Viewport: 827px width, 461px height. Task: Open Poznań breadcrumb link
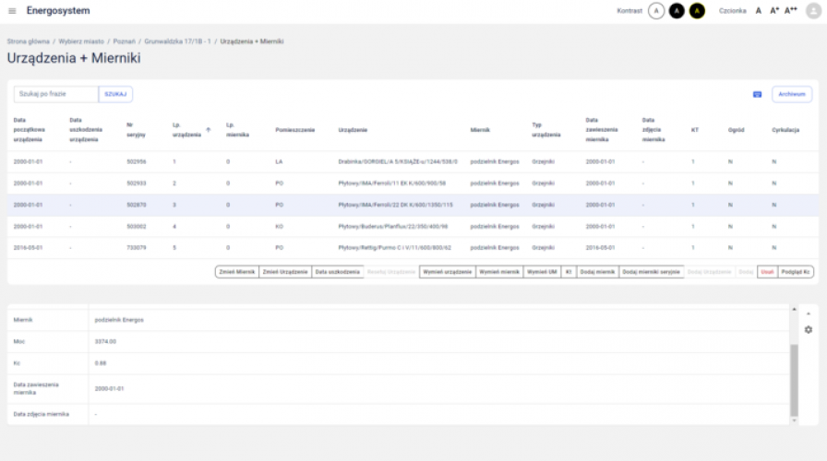(124, 41)
